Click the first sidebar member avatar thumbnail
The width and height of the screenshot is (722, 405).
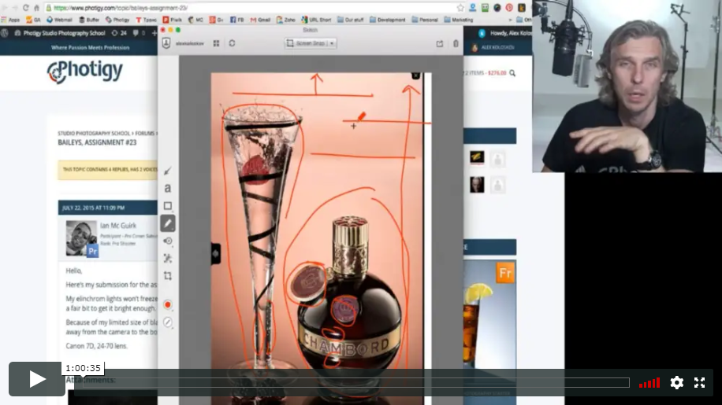click(x=477, y=158)
